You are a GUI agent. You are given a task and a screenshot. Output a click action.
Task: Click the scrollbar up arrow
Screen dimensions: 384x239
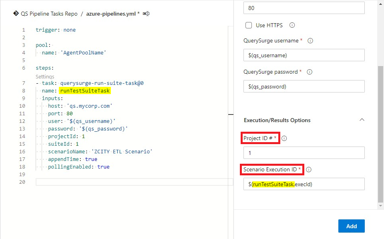click(x=380, y=4)
